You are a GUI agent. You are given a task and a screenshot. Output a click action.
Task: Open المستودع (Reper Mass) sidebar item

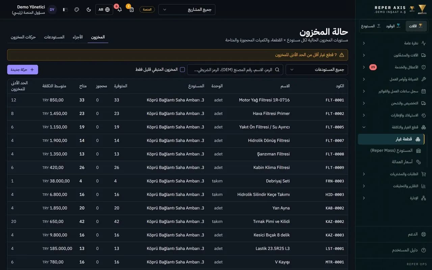[x=391, y=151]
